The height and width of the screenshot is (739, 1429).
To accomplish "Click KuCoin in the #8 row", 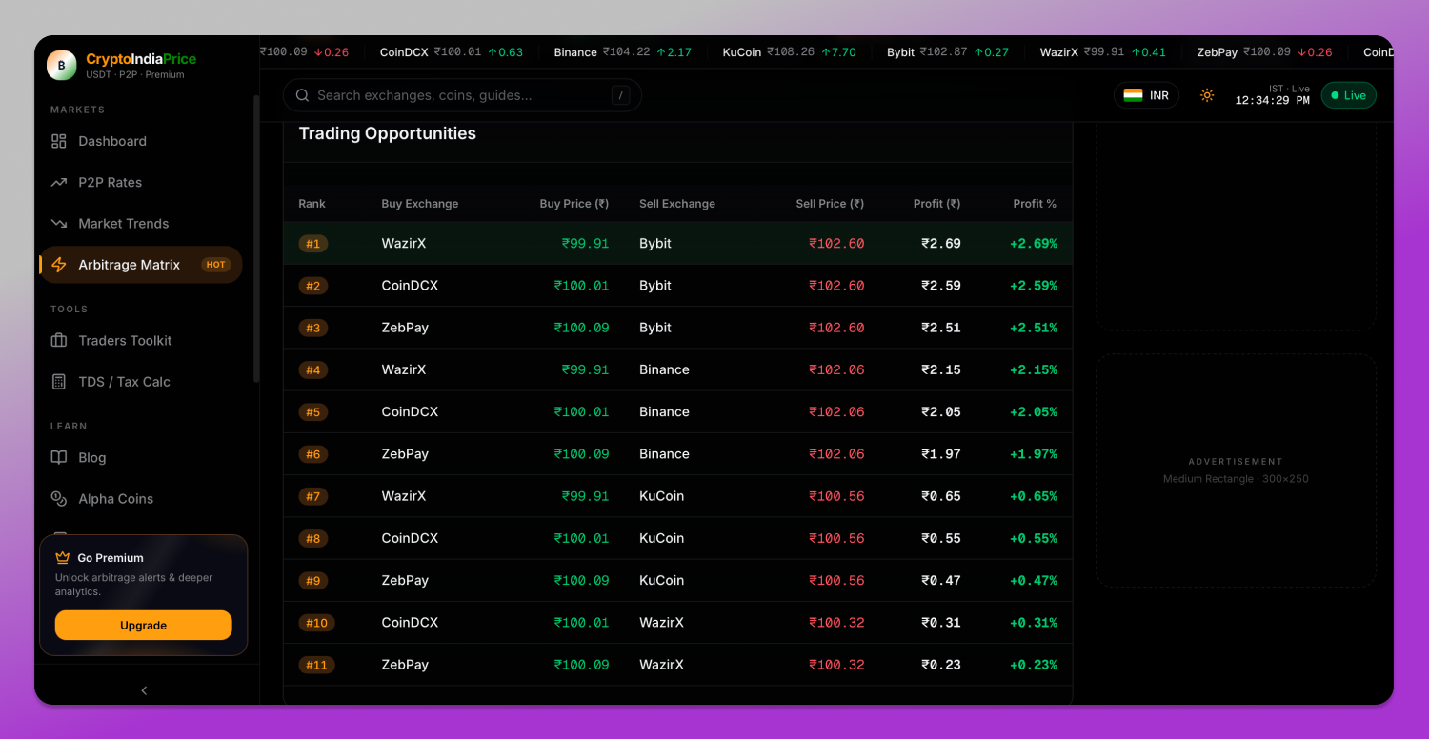I will 662,538.
